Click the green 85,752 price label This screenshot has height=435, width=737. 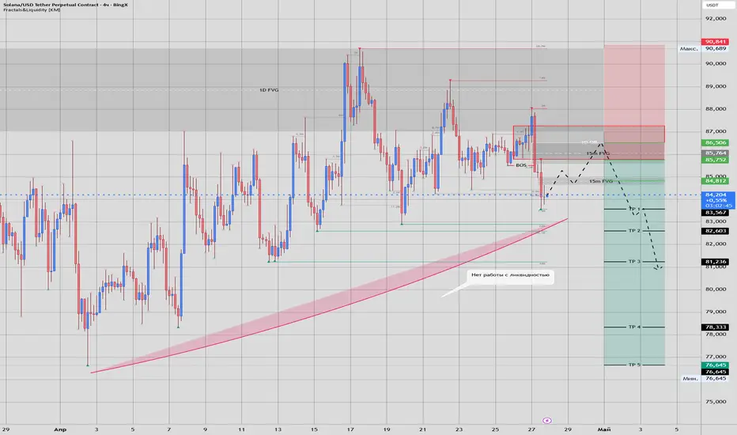(x=715, y=160)
